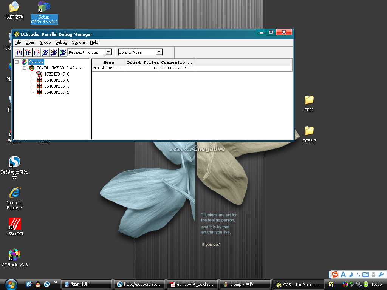Collapse the C6474 XDS560 Emulator node
Image resolution: width=387 pixels, height=290 pixels.
[x=24, y=68]
